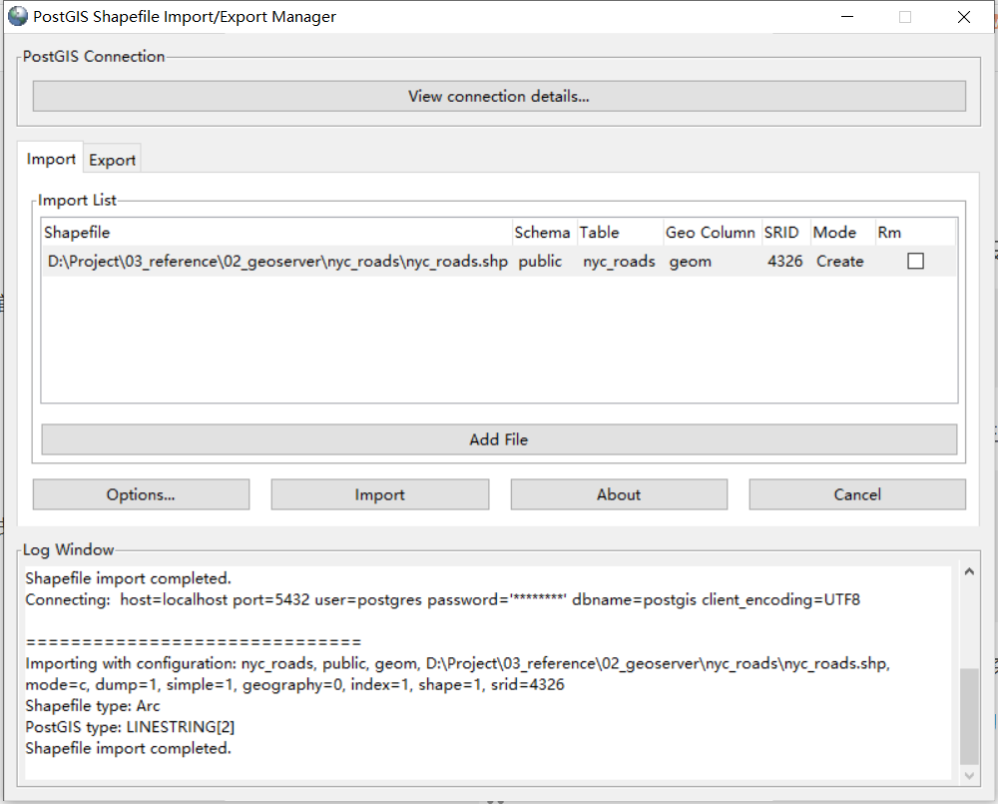The height and width of the screenshot is (804, 998).
Task: Minimize the Import/Export Manager window
Action: pos(847,17)
